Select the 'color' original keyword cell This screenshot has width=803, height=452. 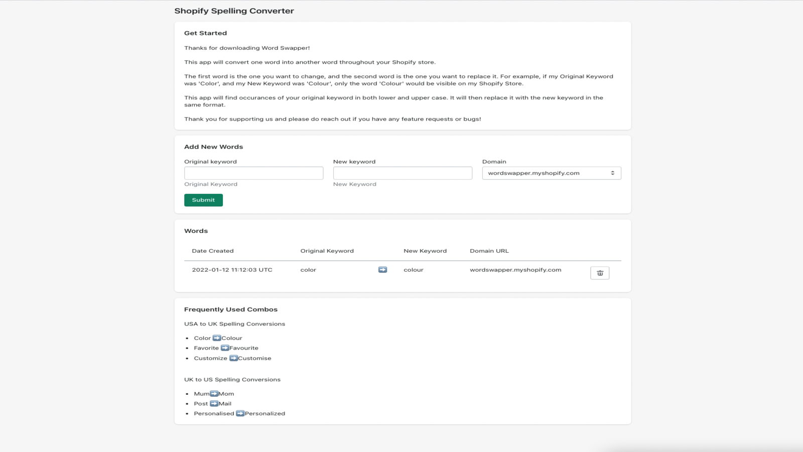click(308, 270)
